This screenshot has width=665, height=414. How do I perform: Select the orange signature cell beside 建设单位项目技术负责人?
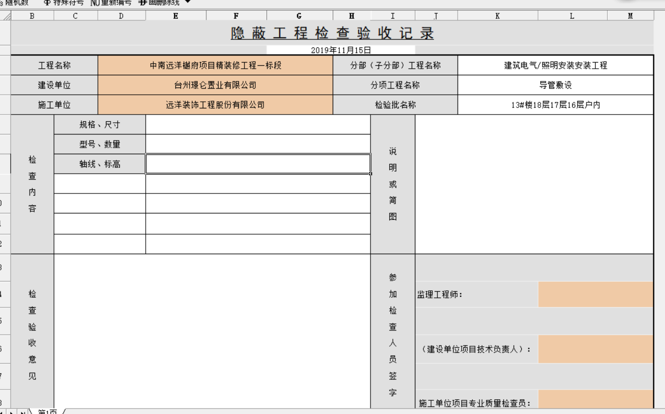coord(596,349)
